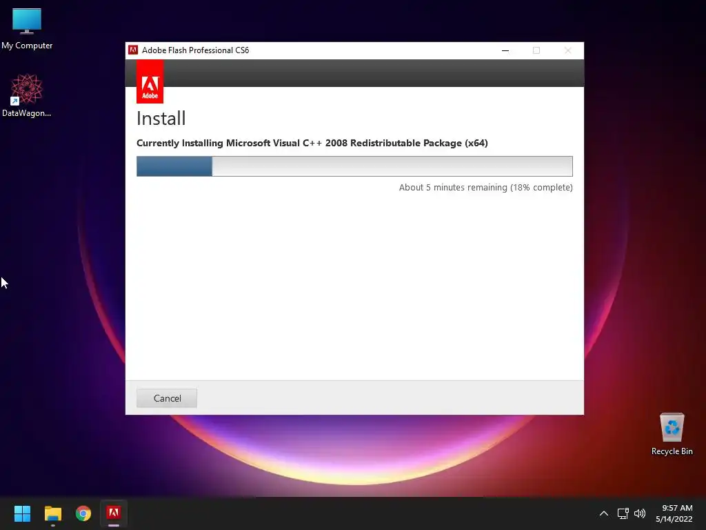Close the Adobe Flash installer window
Screen dimensions: 706x530
(568, 50)
